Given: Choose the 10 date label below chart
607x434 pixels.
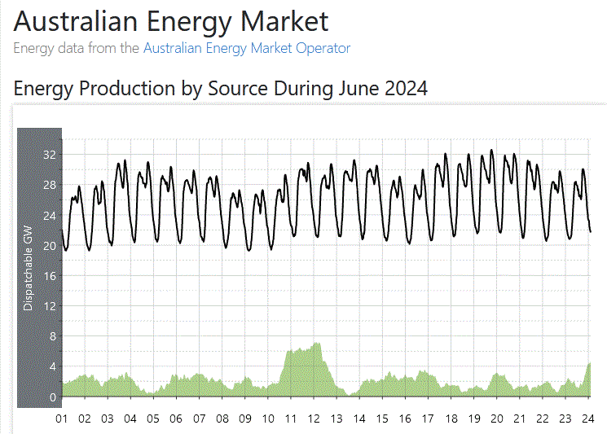Looking at the screenshot, I should [268, 419].
